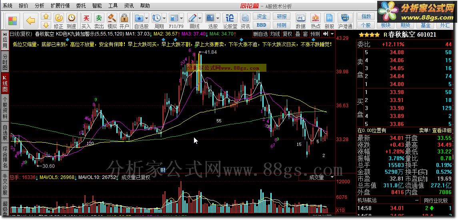This screenshot has width=458, height=220.
Task: Go back with the yellow left arrow
Action: (x=30, y=21)
